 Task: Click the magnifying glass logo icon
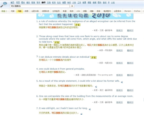pos(4,5)
